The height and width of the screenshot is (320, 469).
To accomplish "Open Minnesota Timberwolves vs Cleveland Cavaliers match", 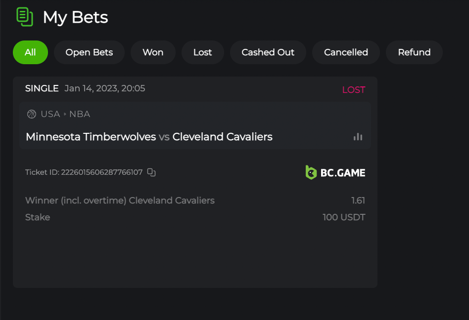I will click(149, 137).
